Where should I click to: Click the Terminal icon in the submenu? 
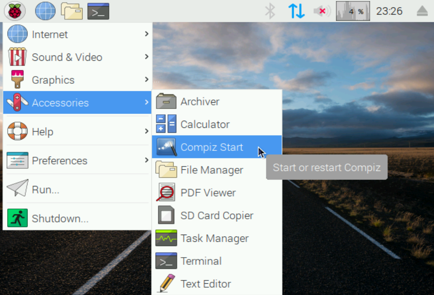[166, 261]
